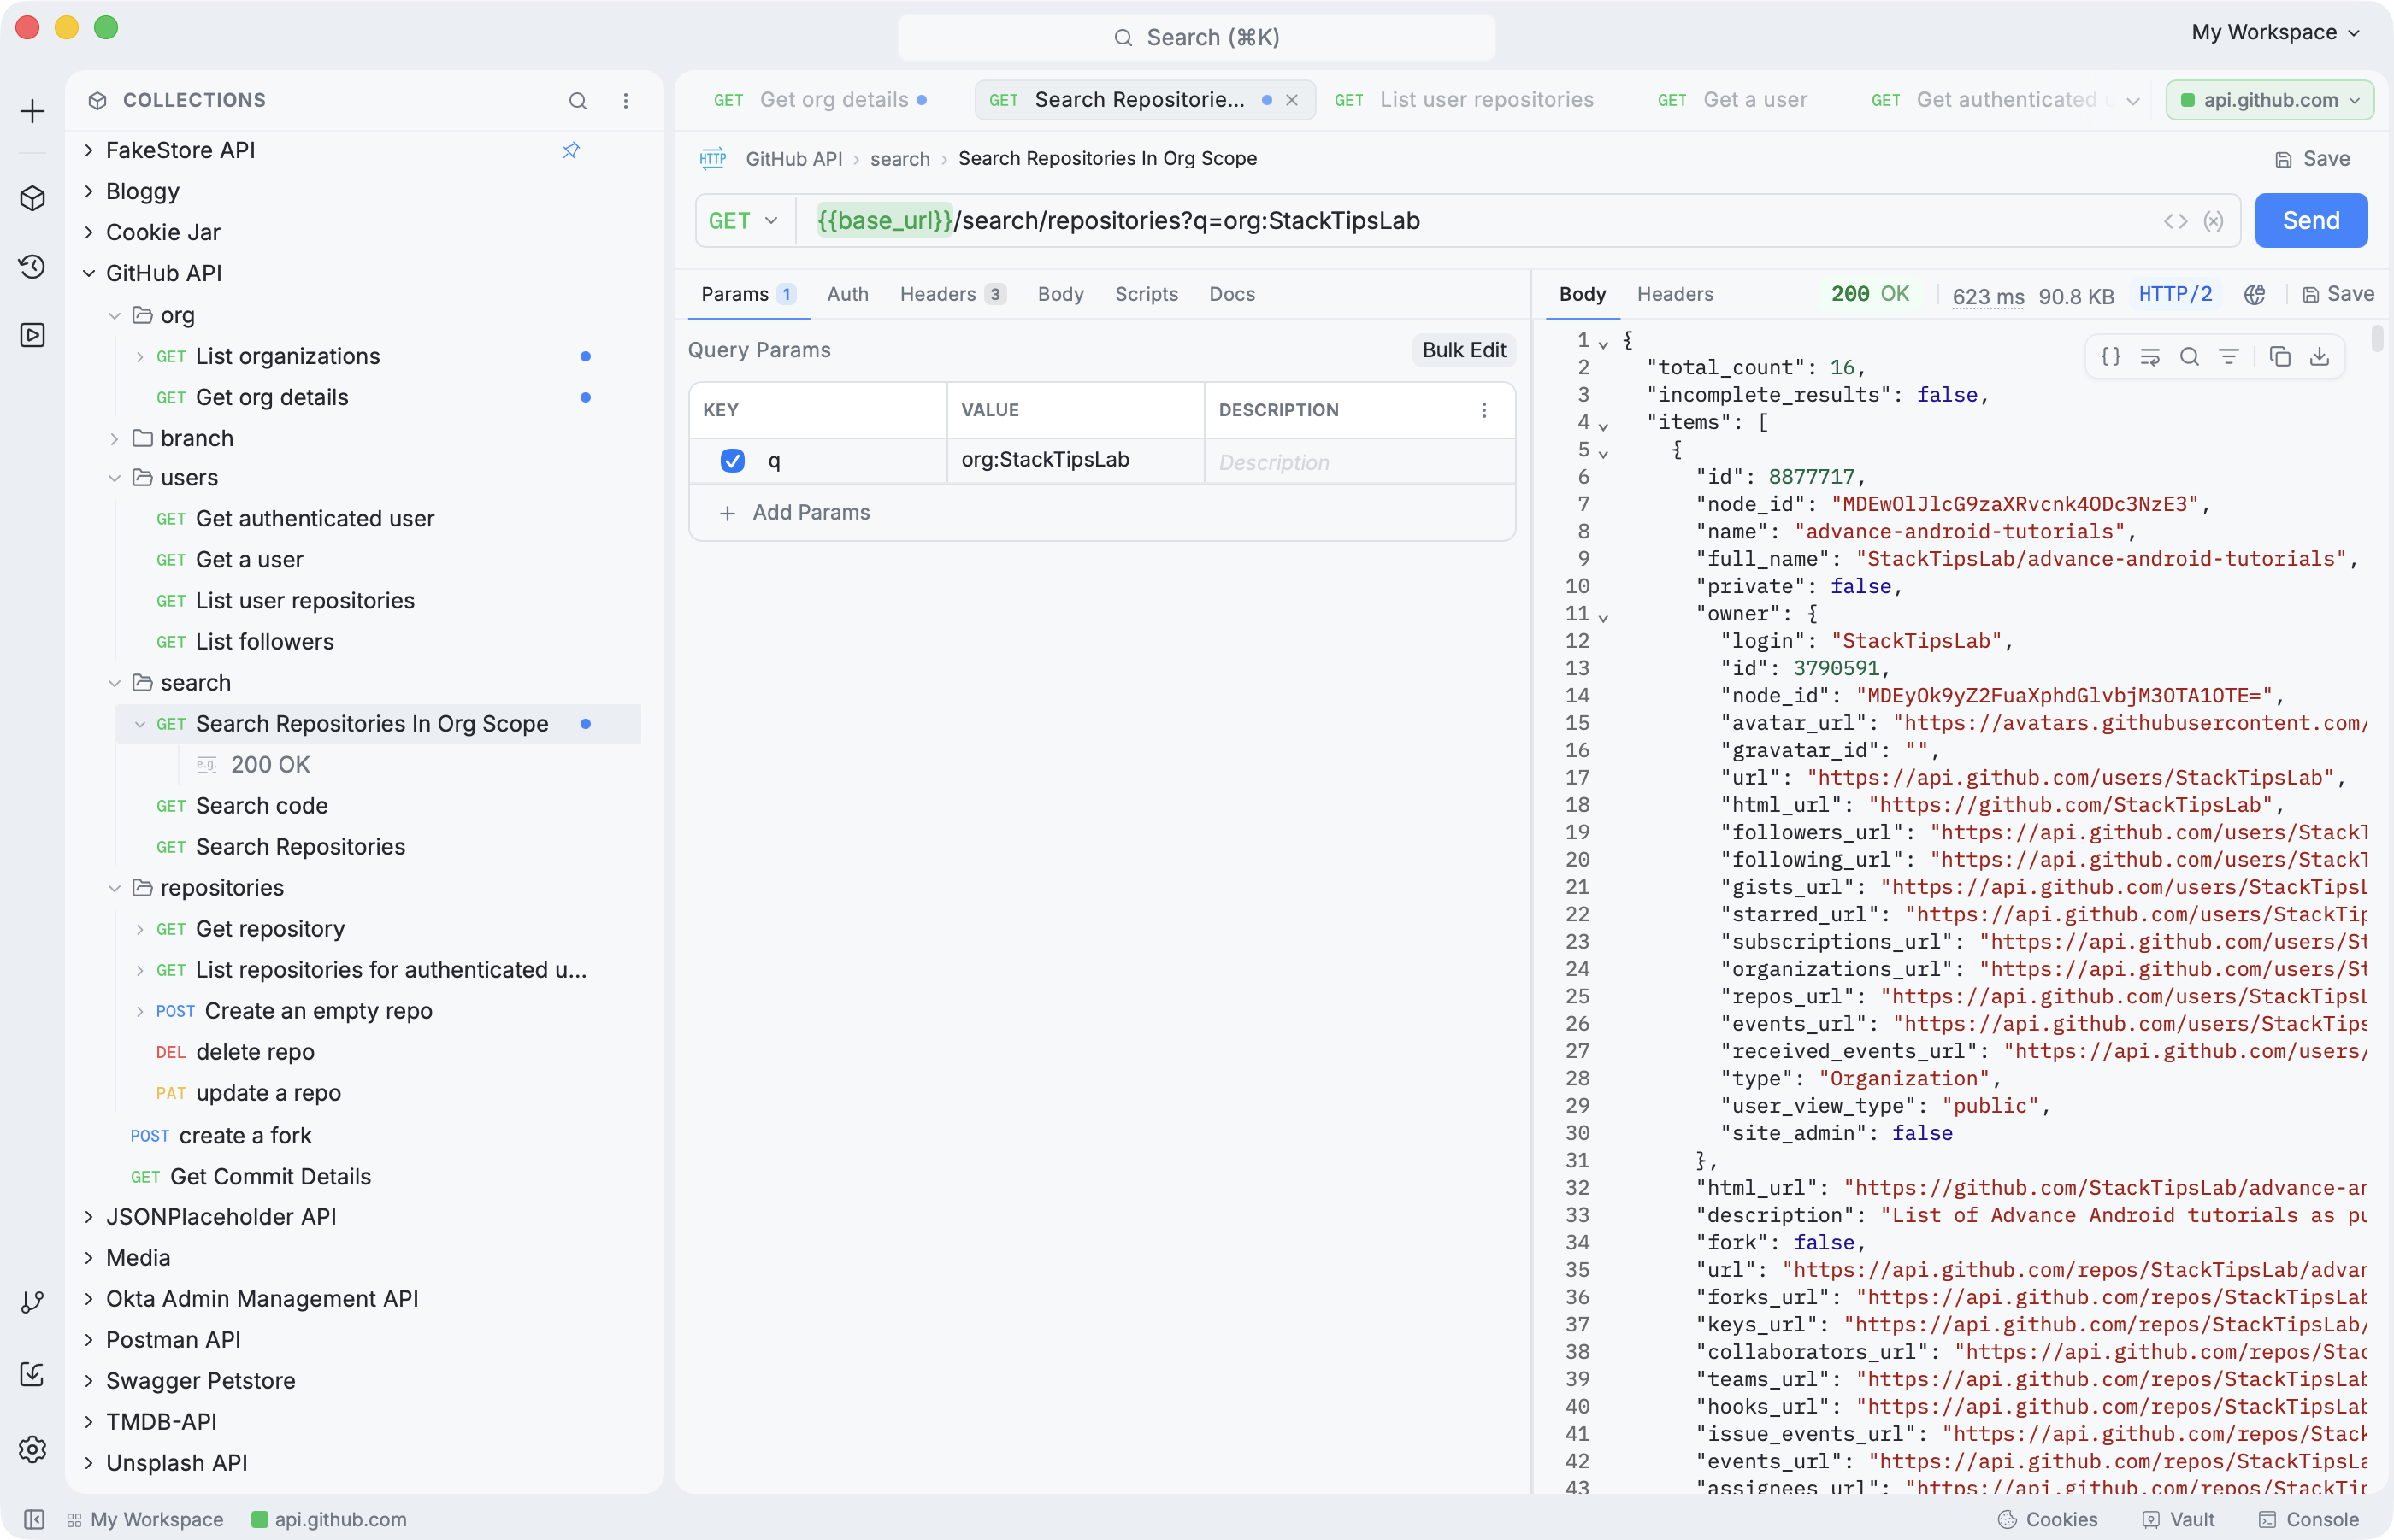Switch to response Headers tab
2394x1540 pixels.
tap(1675, 294)
